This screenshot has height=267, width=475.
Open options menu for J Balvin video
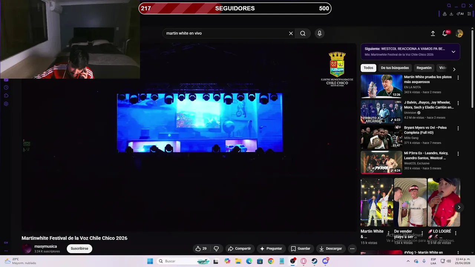(458, 103)
